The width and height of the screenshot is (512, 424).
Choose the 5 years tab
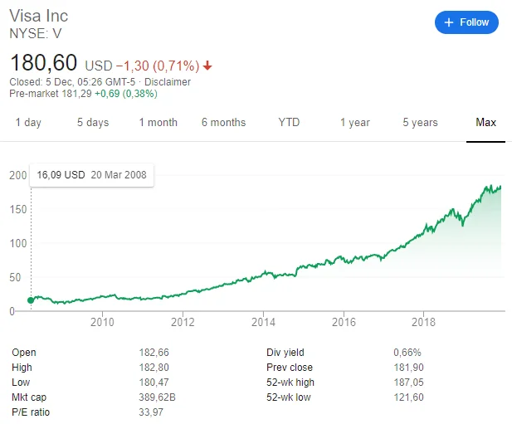point(420,123)
